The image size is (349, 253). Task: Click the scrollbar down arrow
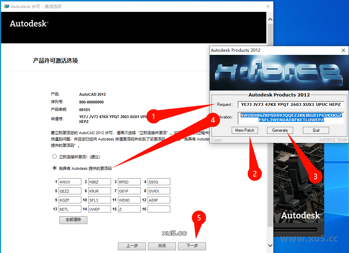point(269,245)
